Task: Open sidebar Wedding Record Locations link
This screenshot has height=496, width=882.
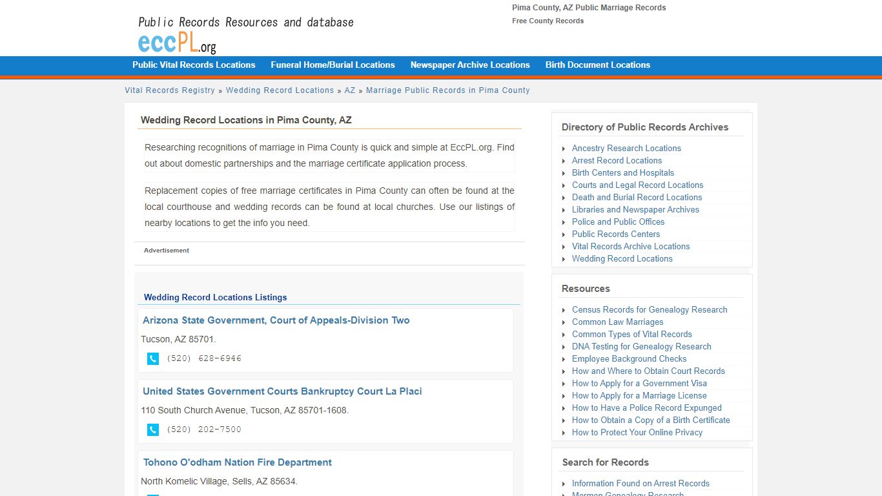Action: tap(622, 258)
